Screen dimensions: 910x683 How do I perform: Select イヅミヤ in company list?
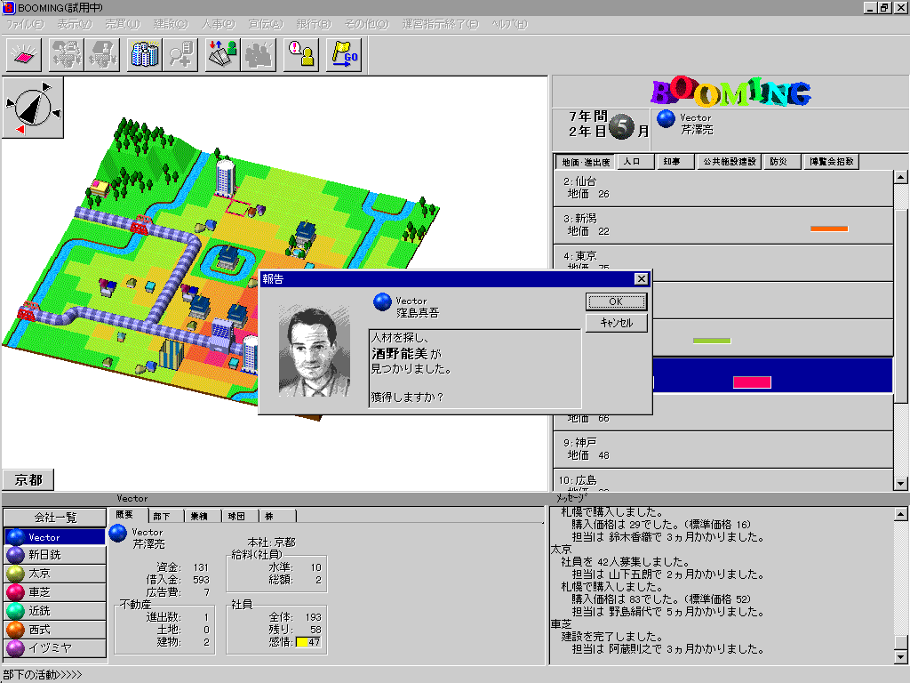click(55, 648)
